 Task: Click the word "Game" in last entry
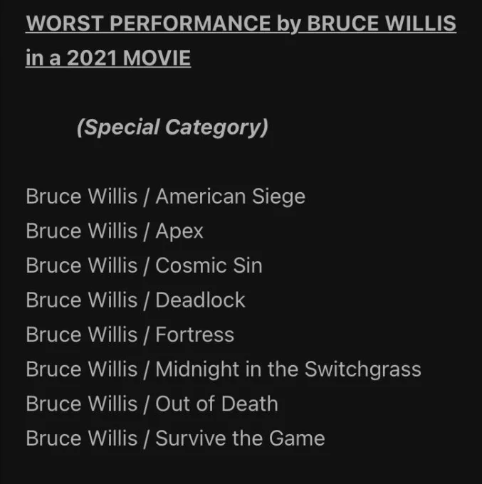(297, 438)
